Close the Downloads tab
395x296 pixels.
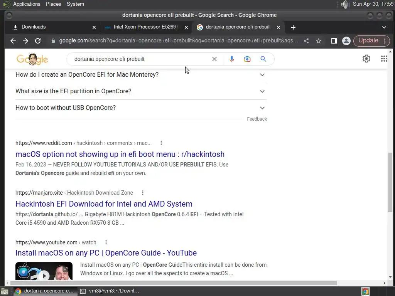click(x=94, y=27)
